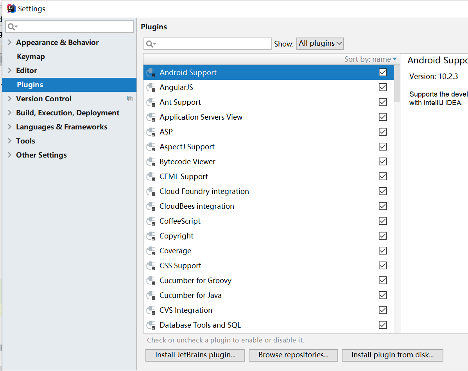Focus the settings search field
The height and width of the screenshot is (371, 468).
click(69, 27)
